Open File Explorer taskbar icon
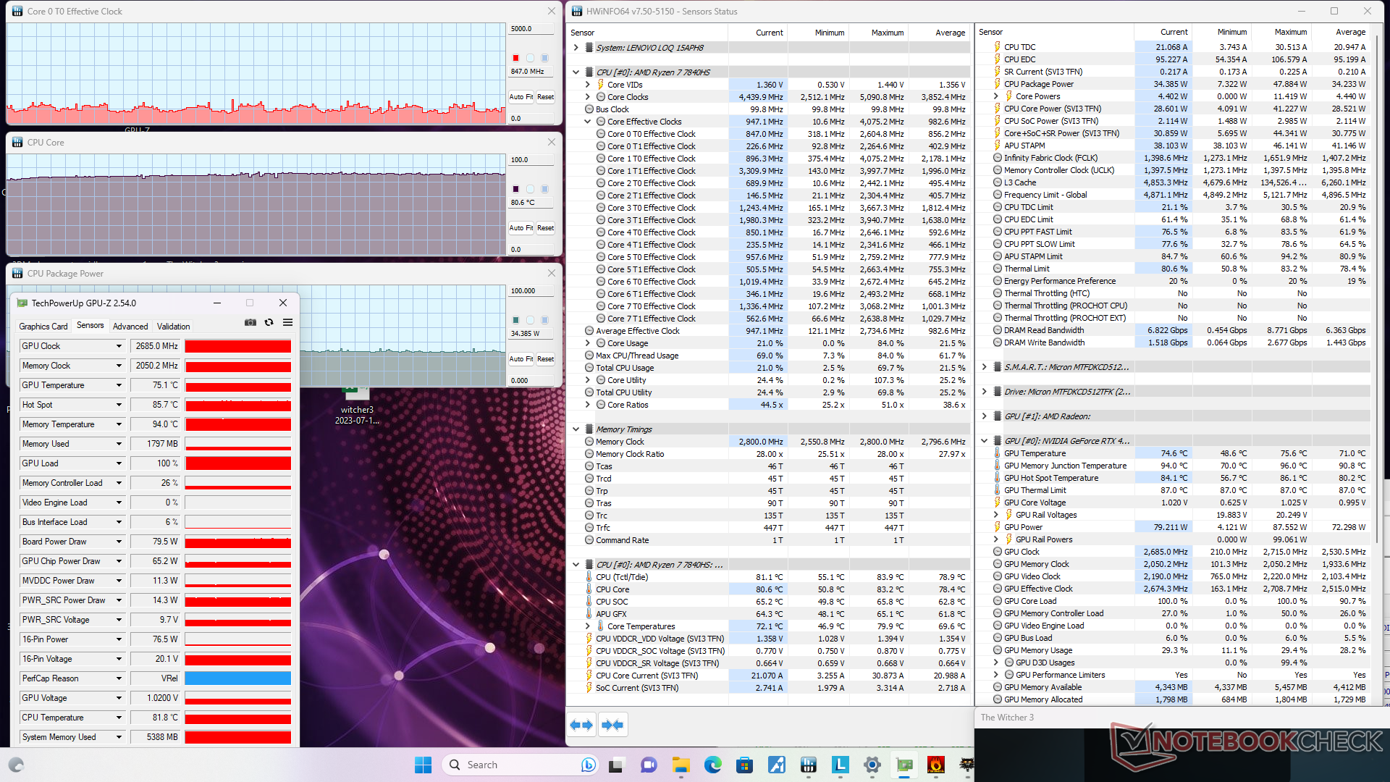The width and height of the screenshot is (1390, 782). (681, 765)
